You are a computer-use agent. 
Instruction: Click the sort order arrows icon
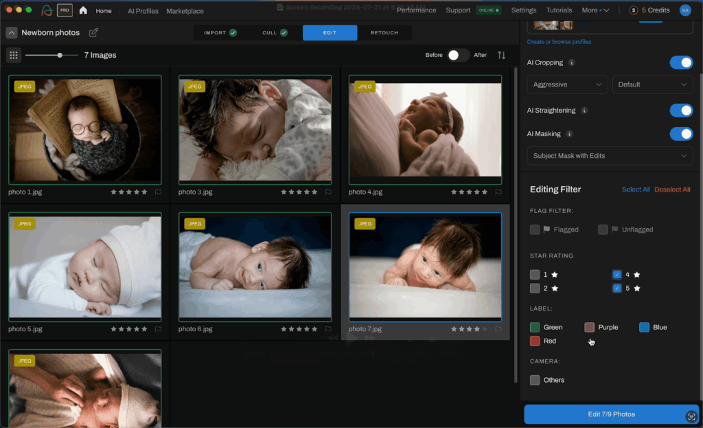(x=501, y=55)
